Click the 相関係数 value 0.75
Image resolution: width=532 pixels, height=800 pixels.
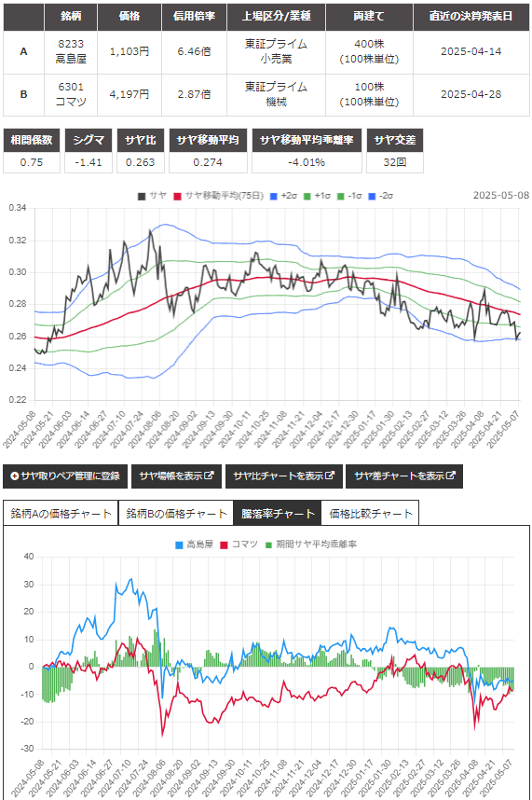pos(32,162)
